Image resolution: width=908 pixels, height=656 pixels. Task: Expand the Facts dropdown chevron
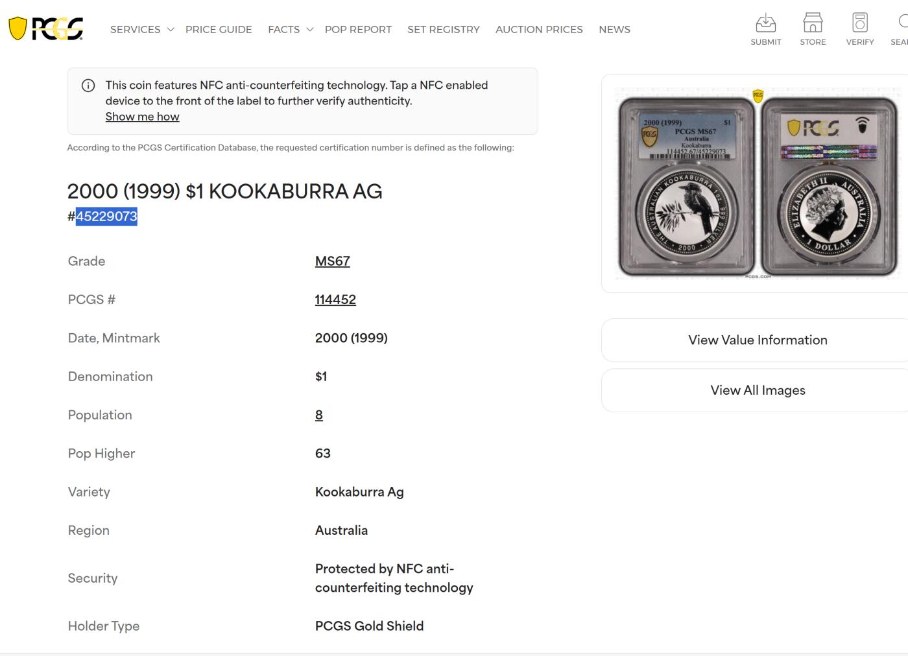point(310,30)
